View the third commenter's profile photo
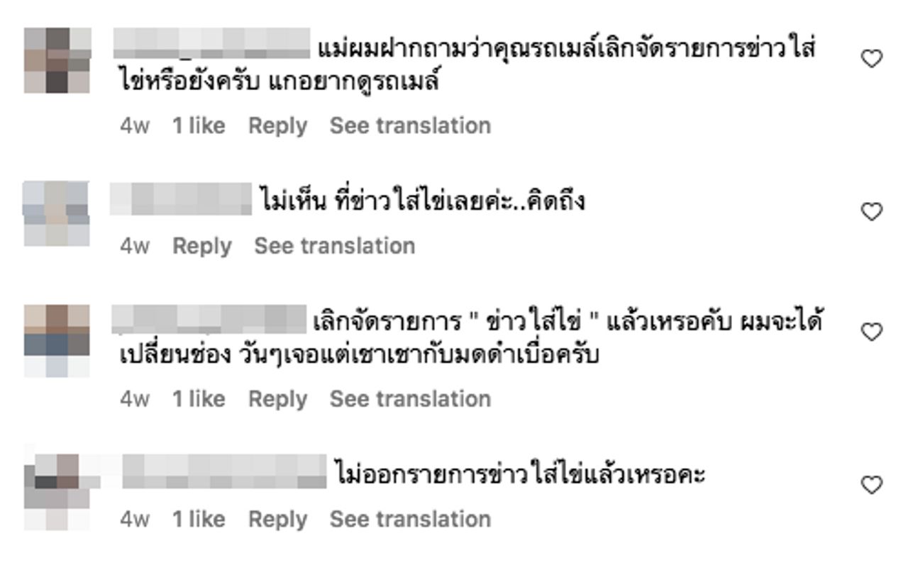This screenshot has width=908, height=565. pos(57,340)
